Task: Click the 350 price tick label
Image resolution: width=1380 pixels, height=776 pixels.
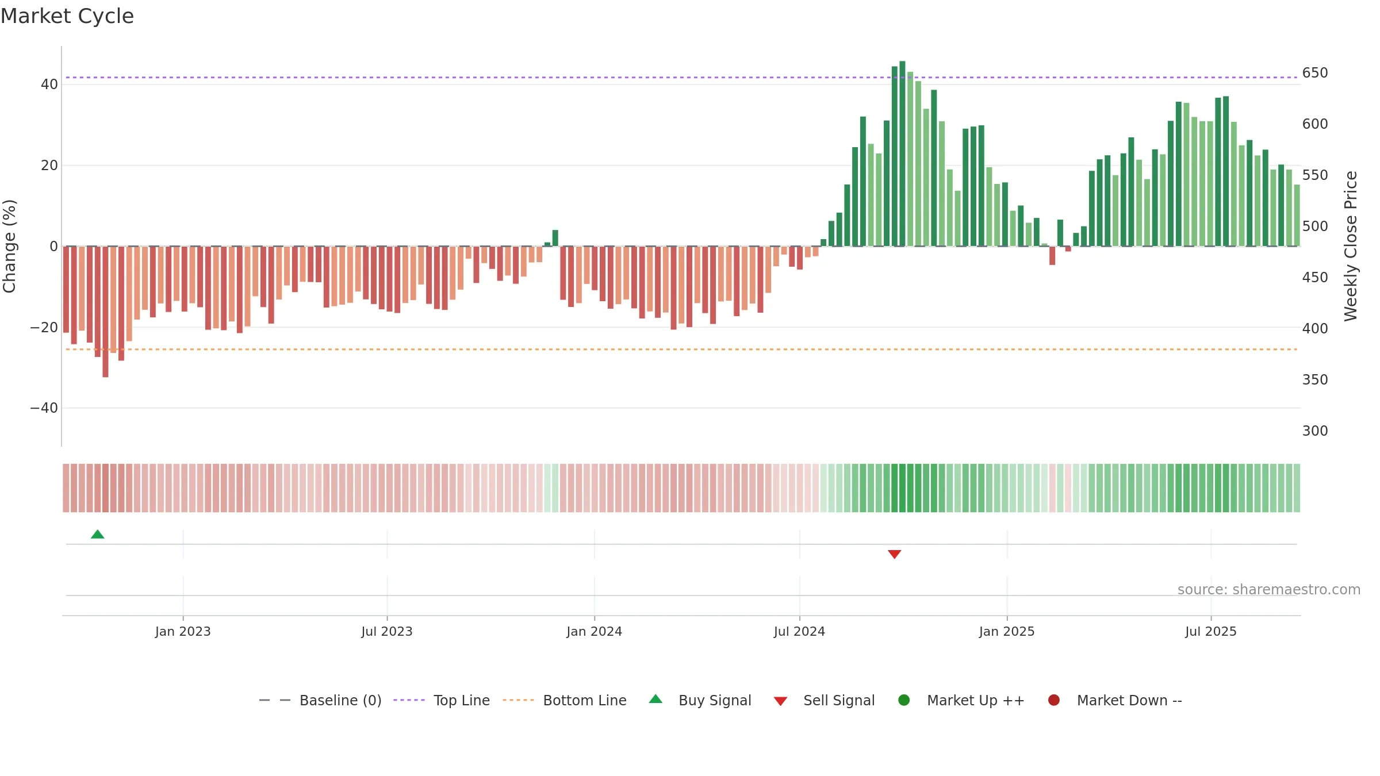Action: pyautogui.click(x=1315, y=380)
